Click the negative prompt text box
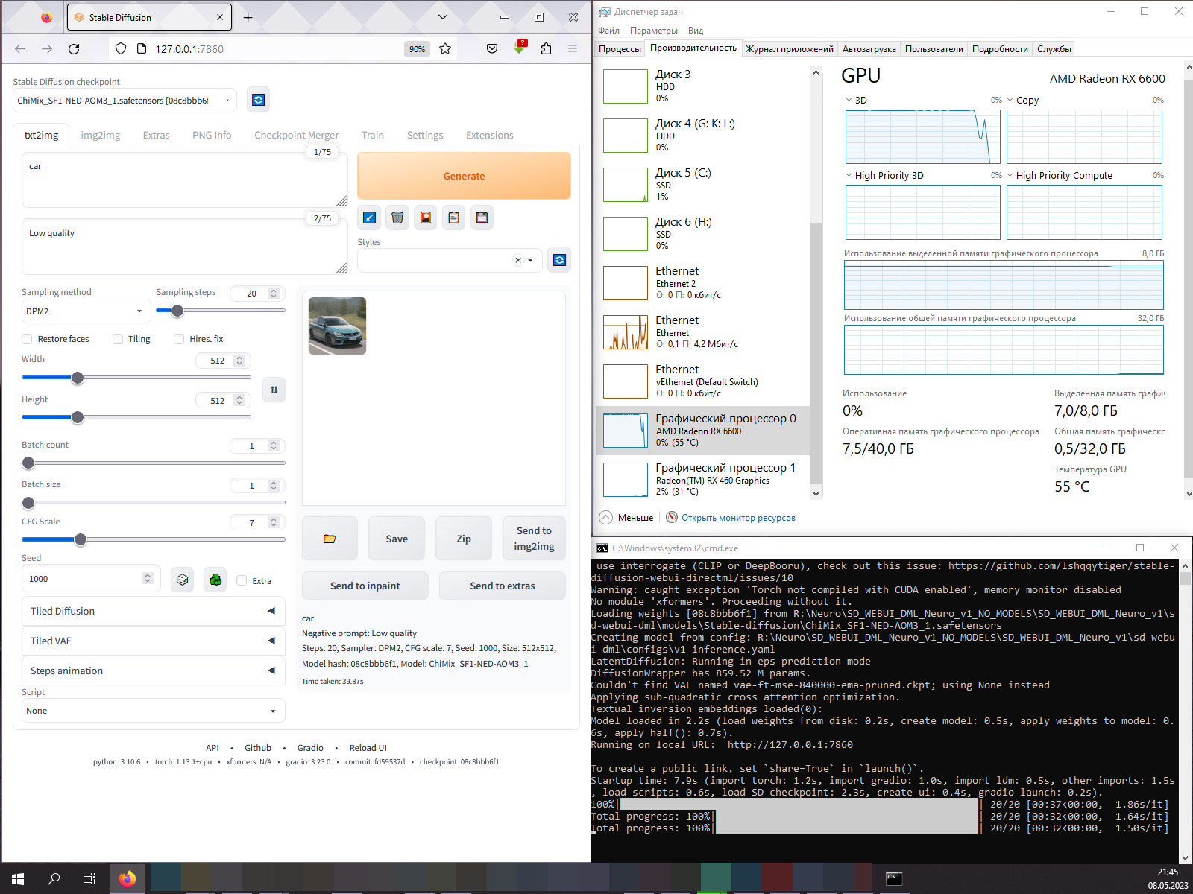This screenshot has height=894, width=1193. tap(185, 247)
